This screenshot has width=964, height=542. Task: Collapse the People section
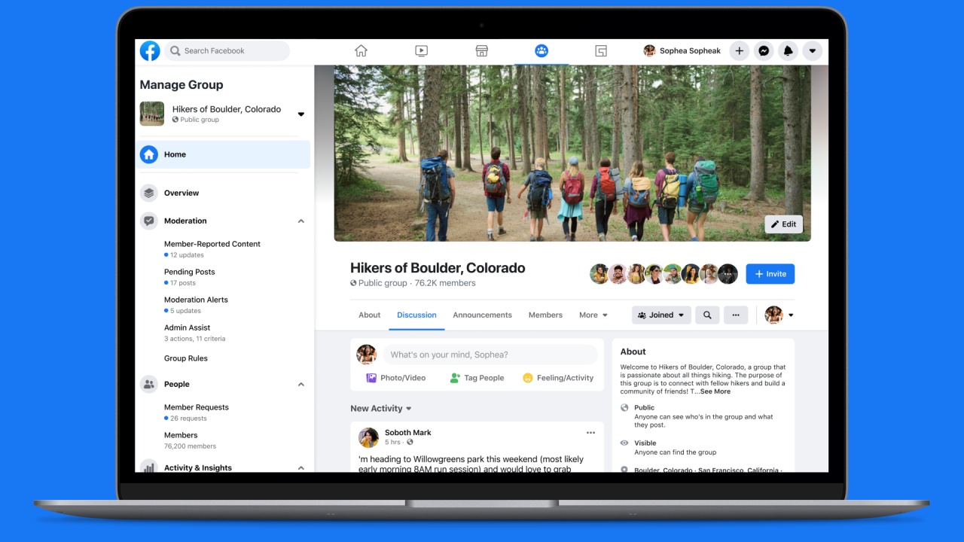point(300,384)
